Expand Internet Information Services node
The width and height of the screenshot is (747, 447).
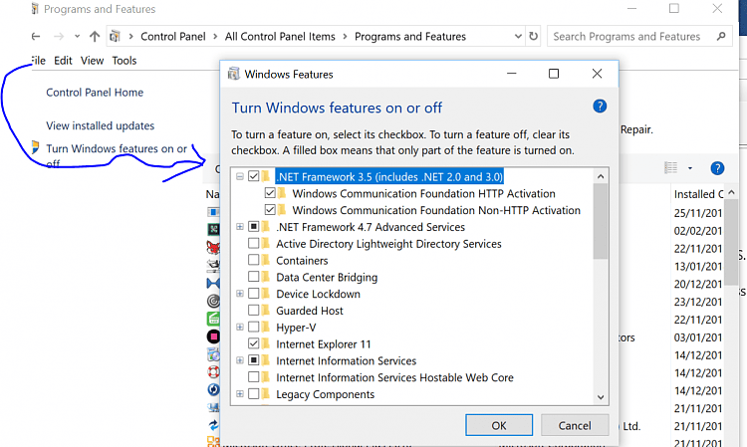coord(240,360)
